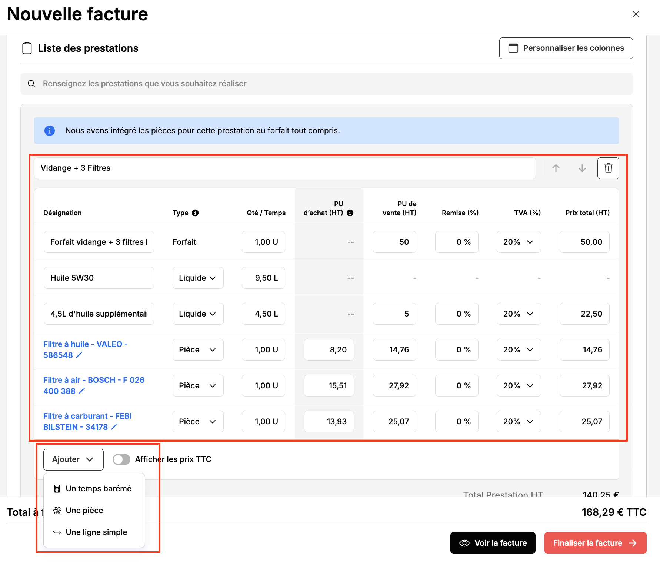Viewport: 660px width, 562px height.
Task: Edit quantity 9,50 L for Huile 5W30
Action: [263, 278]
